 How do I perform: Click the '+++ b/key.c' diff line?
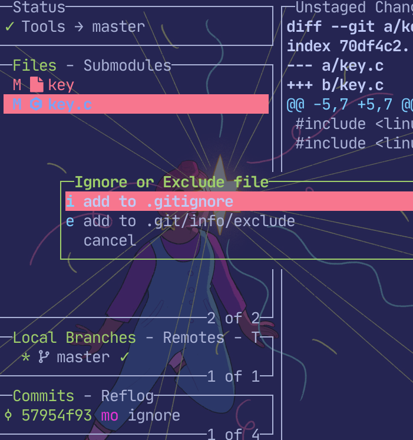click(x=335, y=85)
